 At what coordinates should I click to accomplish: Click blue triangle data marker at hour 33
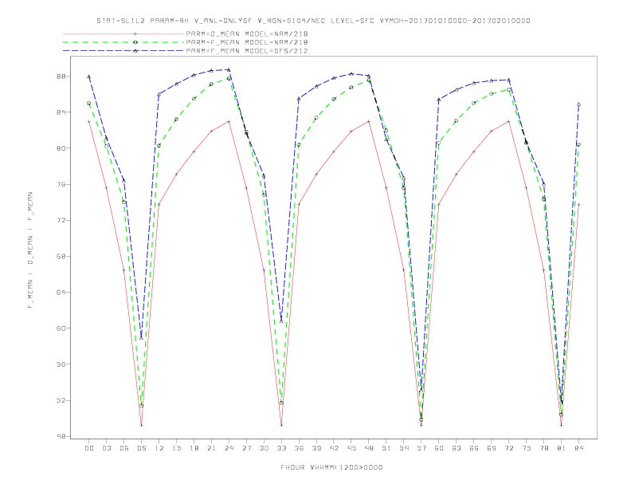click(281, 321)
